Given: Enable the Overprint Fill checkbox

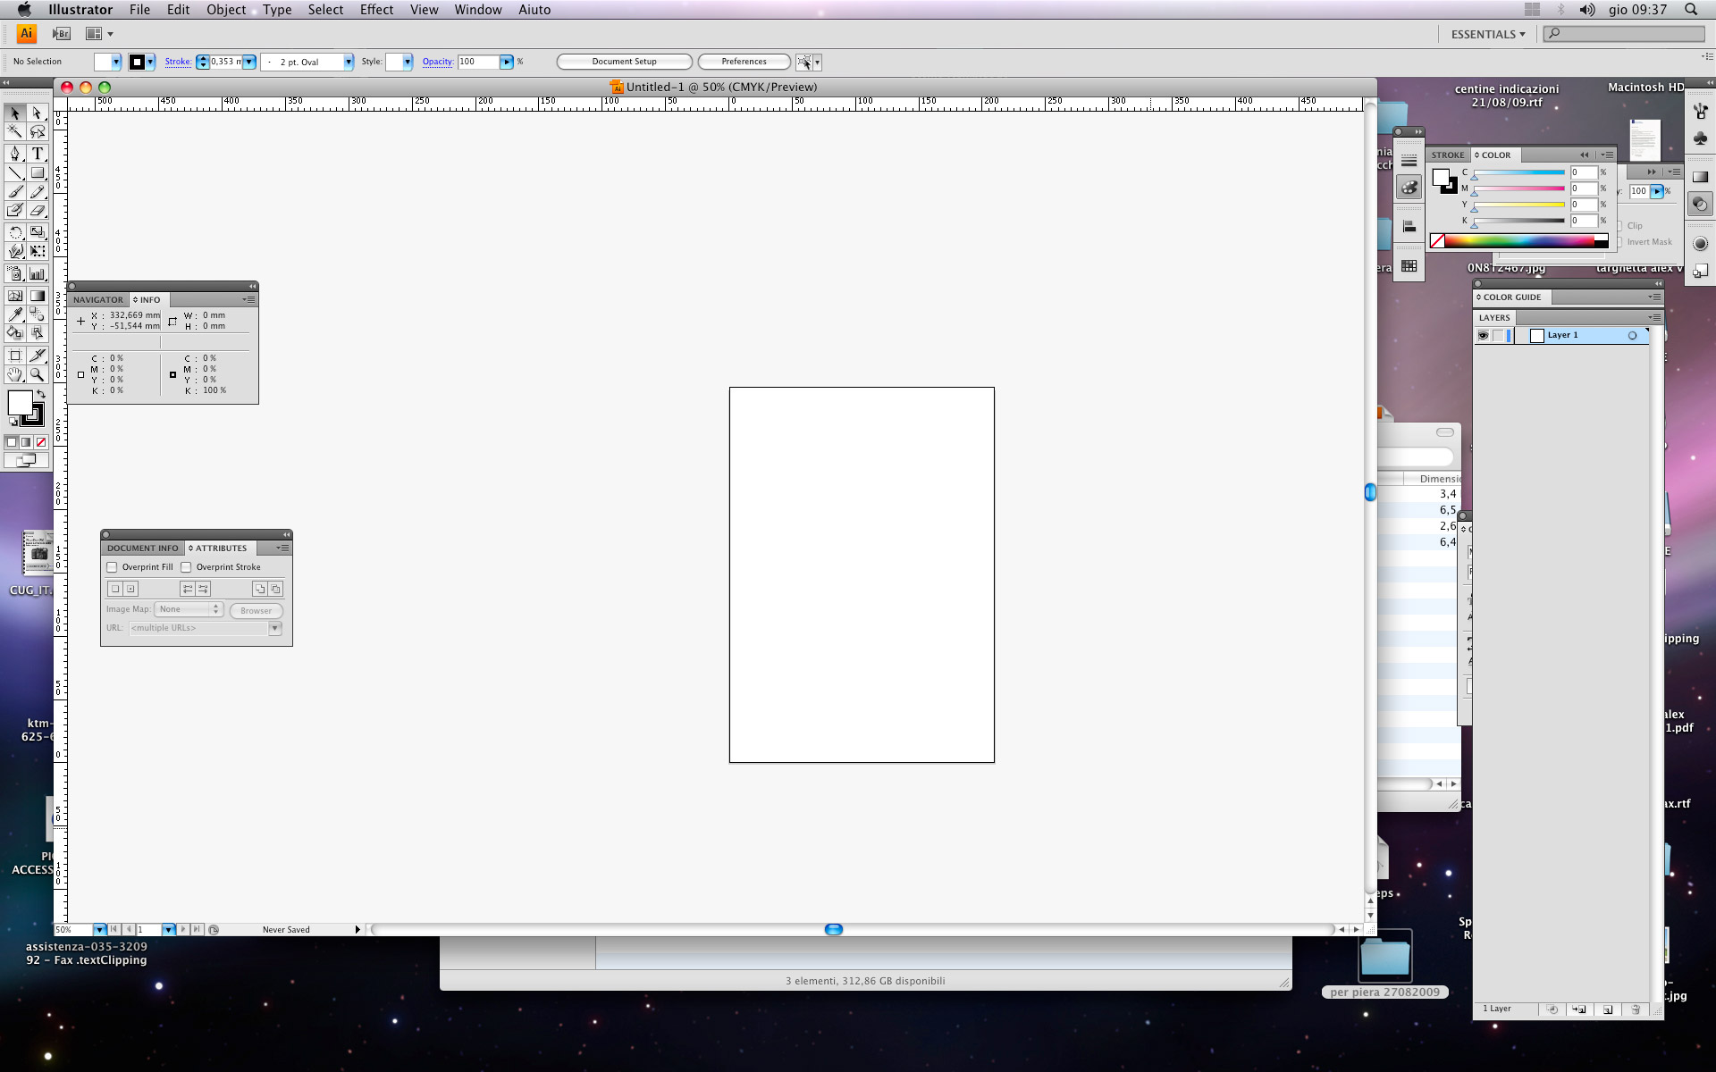Looking at the screenshot, I should point(113,567).
